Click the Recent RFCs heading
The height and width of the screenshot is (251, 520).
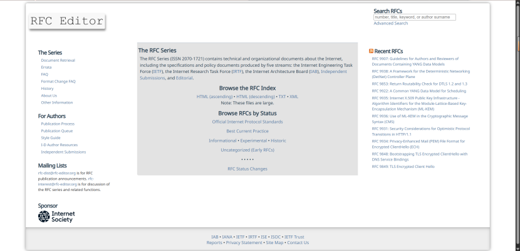point(388,51)
